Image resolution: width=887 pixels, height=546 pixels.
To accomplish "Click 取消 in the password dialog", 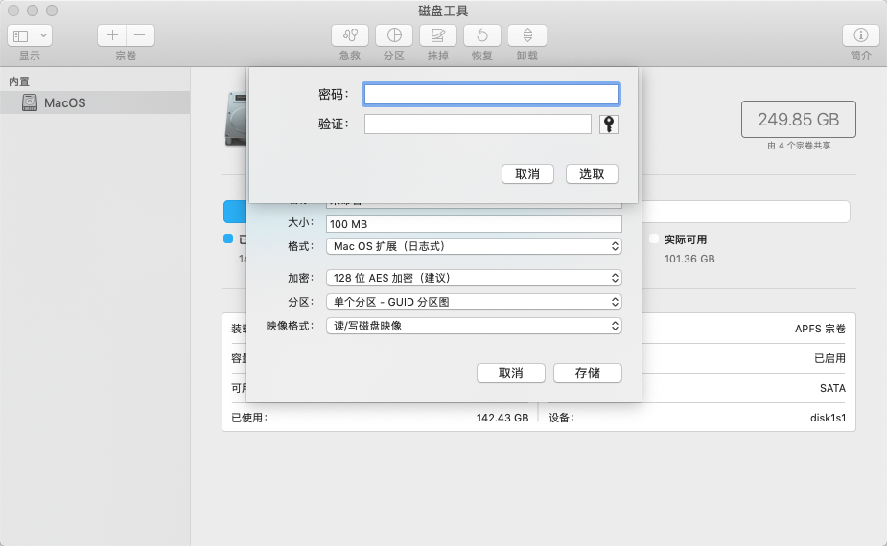I will pos(527,173).
